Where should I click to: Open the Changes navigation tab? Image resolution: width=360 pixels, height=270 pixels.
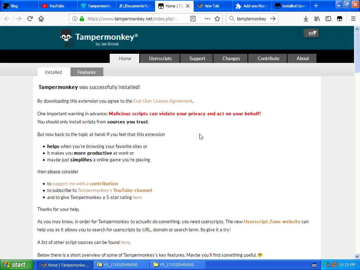coord(231,58)
